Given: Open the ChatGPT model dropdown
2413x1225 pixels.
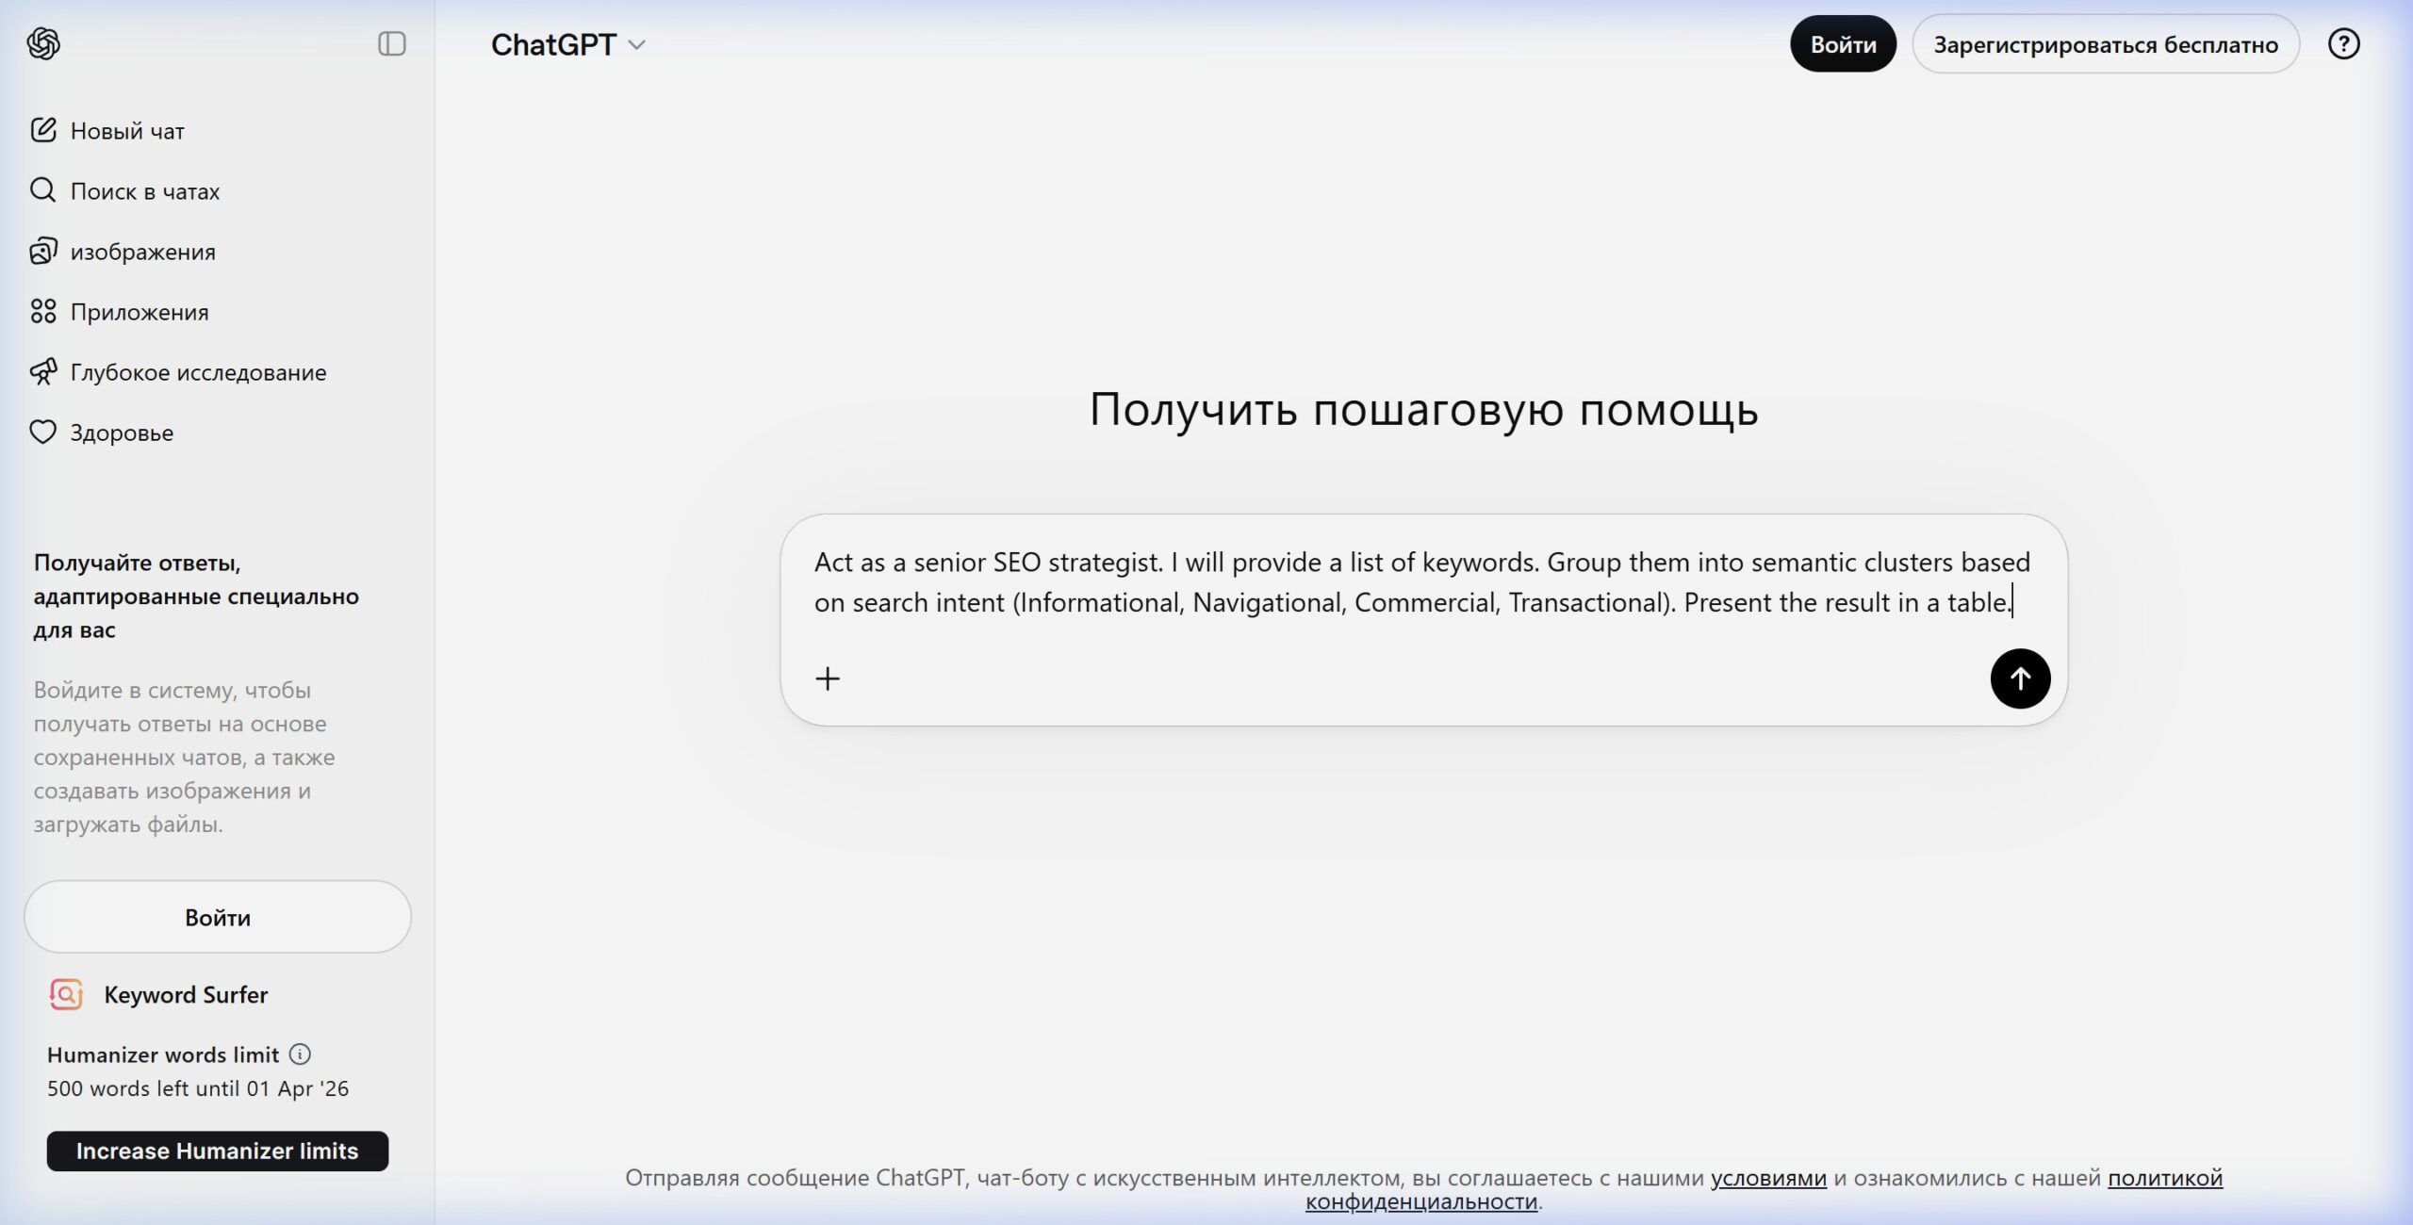Looking at the screenshot, I should point(567,44).
